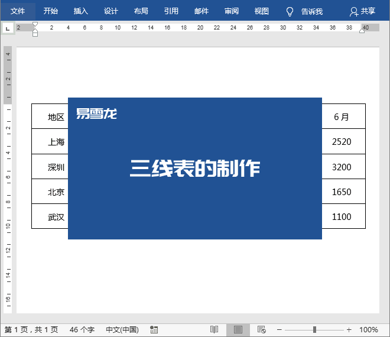Click the 地区 table header cell
Viewport: 390px width, 337px height.
(x=50, y=116)
